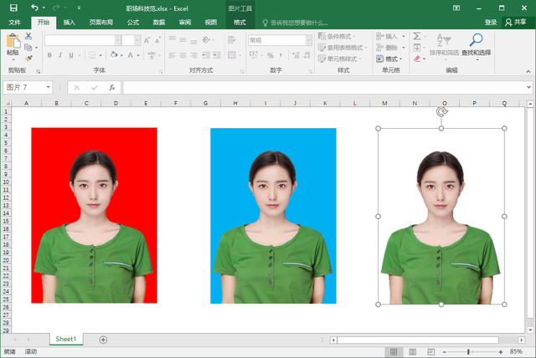Select the red background ID photo
The height and width of the screenshot is (358, 536).
pos(94,215)
